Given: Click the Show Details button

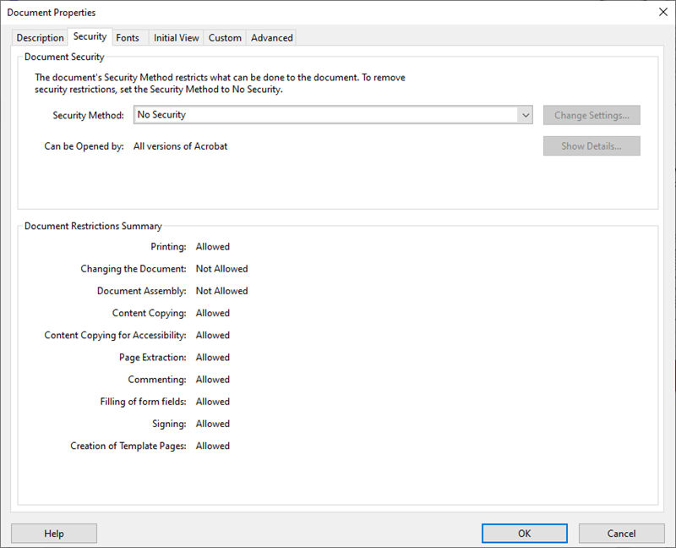Looking at the screenshot, I should coord(591,145).
